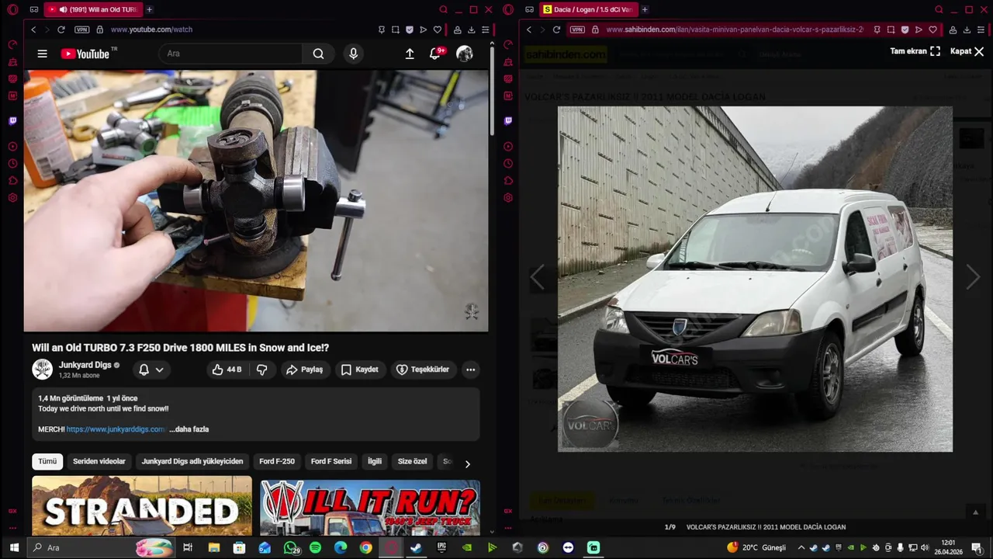This screenshot has width=993, height=559.
Task: Open Windows File Explorer from the taskbar
Action: [214, 547]
